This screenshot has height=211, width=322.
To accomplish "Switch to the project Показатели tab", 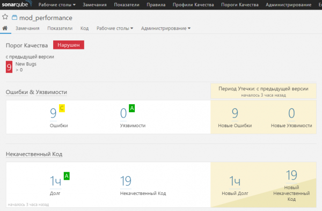I will point(60,28).
